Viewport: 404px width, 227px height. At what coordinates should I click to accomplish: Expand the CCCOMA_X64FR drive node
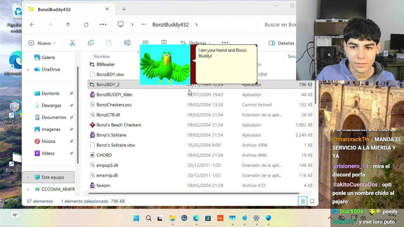[28, 189]
